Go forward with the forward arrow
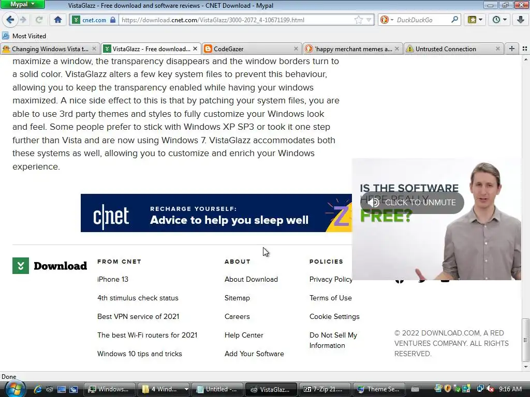Image resolution: width=530 pixels, height=397 pixels. click(x=23, y=20)
